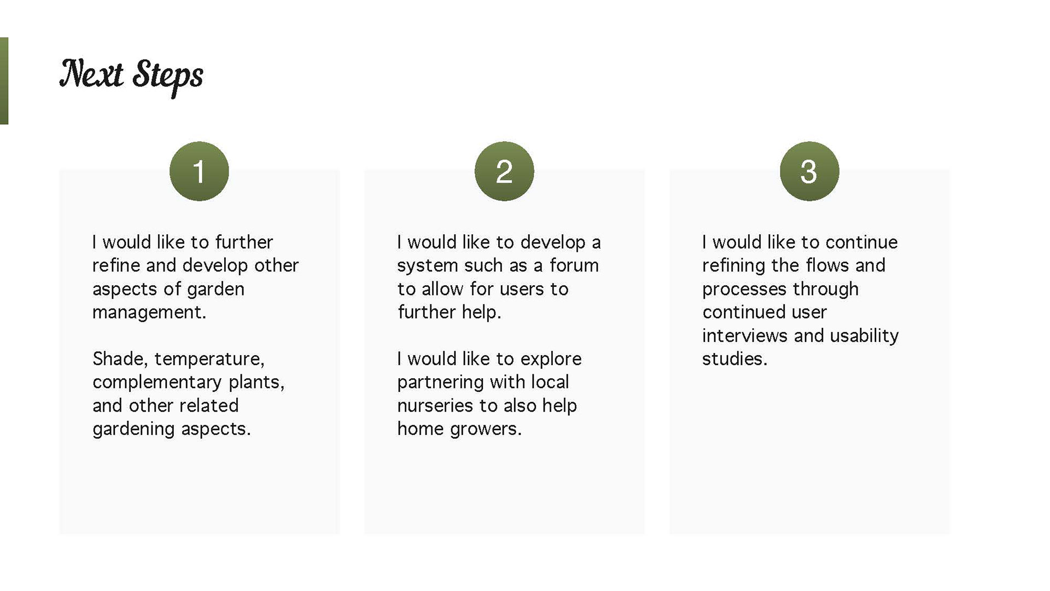
Task: Click the green circle numbered 1
Action: pos(199,171)
